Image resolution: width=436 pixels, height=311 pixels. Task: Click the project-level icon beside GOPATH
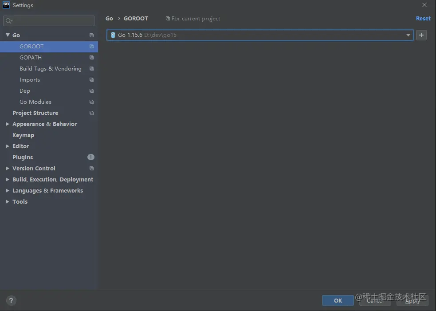click(91, 58)
